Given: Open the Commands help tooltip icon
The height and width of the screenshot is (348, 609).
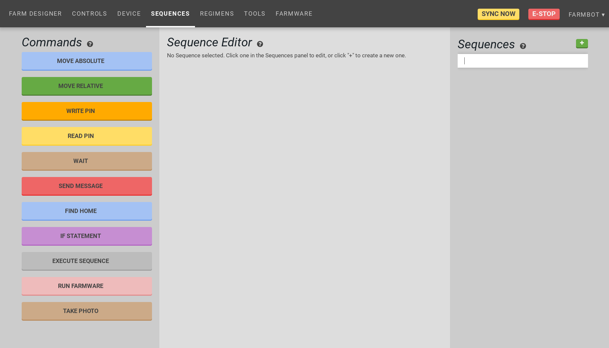Looking at the screenshot, I should [89, 44].
